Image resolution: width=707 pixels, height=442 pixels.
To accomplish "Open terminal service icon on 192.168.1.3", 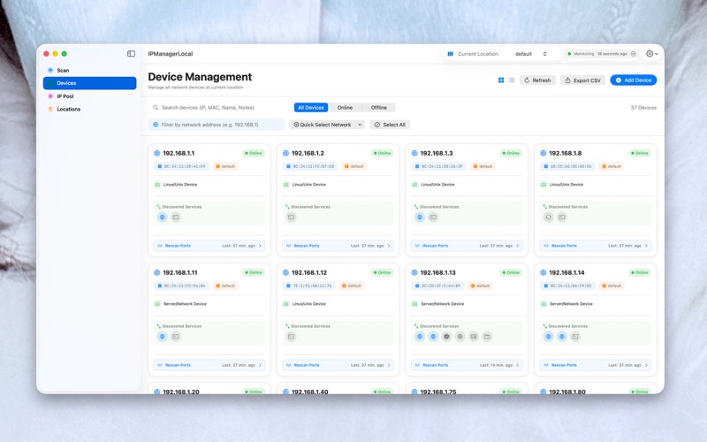I will 433,217.
